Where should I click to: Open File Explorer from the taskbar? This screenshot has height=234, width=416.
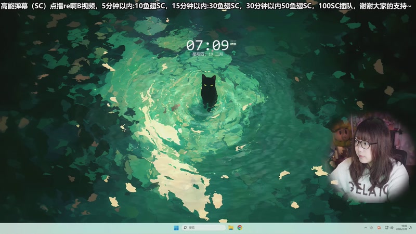click(231, 228)
